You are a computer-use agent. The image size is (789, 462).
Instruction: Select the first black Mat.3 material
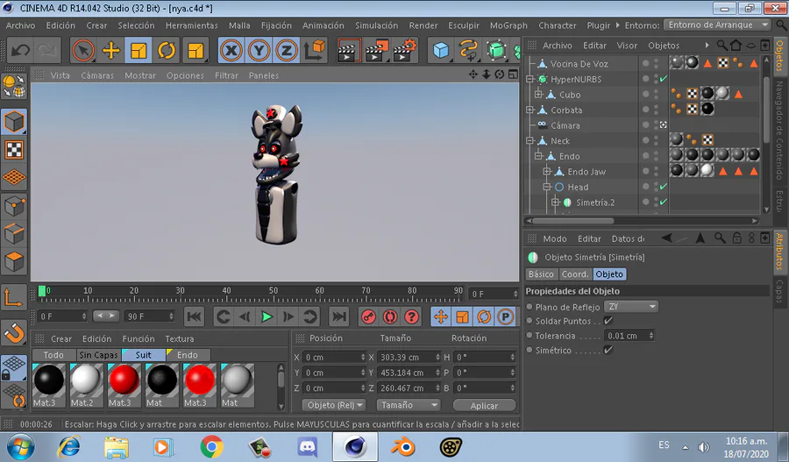[48, 380]
